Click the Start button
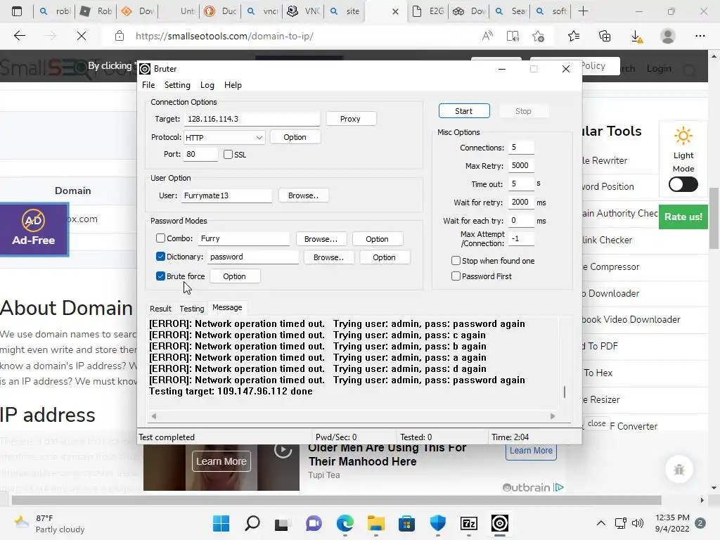Image resolution: width=720 pixels, height=540 pixels. tap(464, 111)
